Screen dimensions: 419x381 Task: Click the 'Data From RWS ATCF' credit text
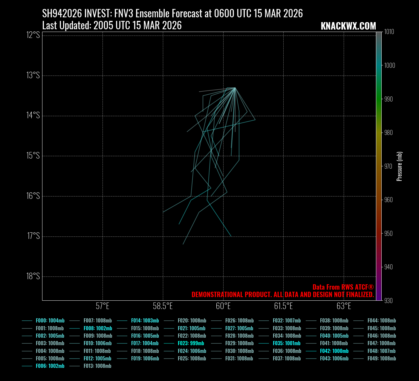[343, 287]
